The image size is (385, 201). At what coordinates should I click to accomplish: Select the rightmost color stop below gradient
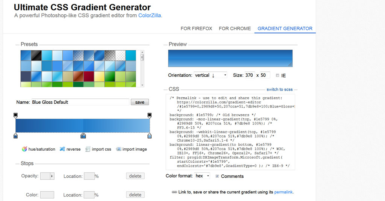click(x=149, y=135)
